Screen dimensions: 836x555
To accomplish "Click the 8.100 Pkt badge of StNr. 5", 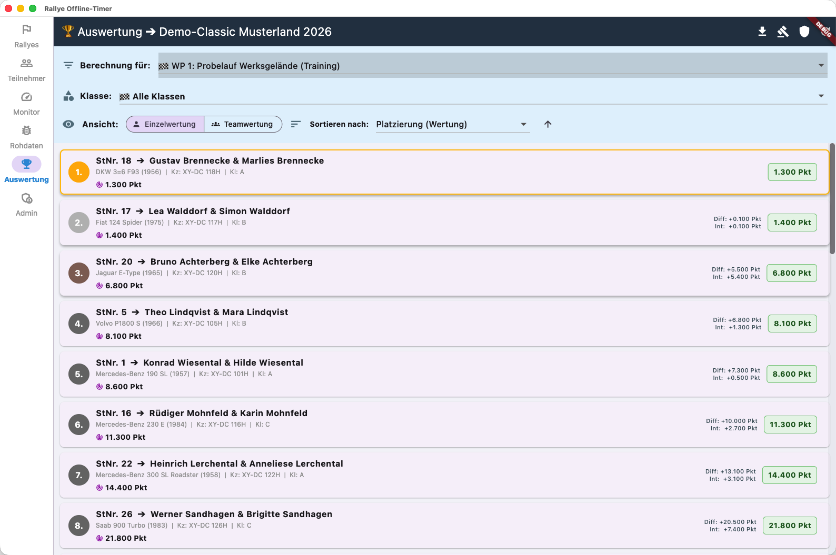I will pos(792,324).
